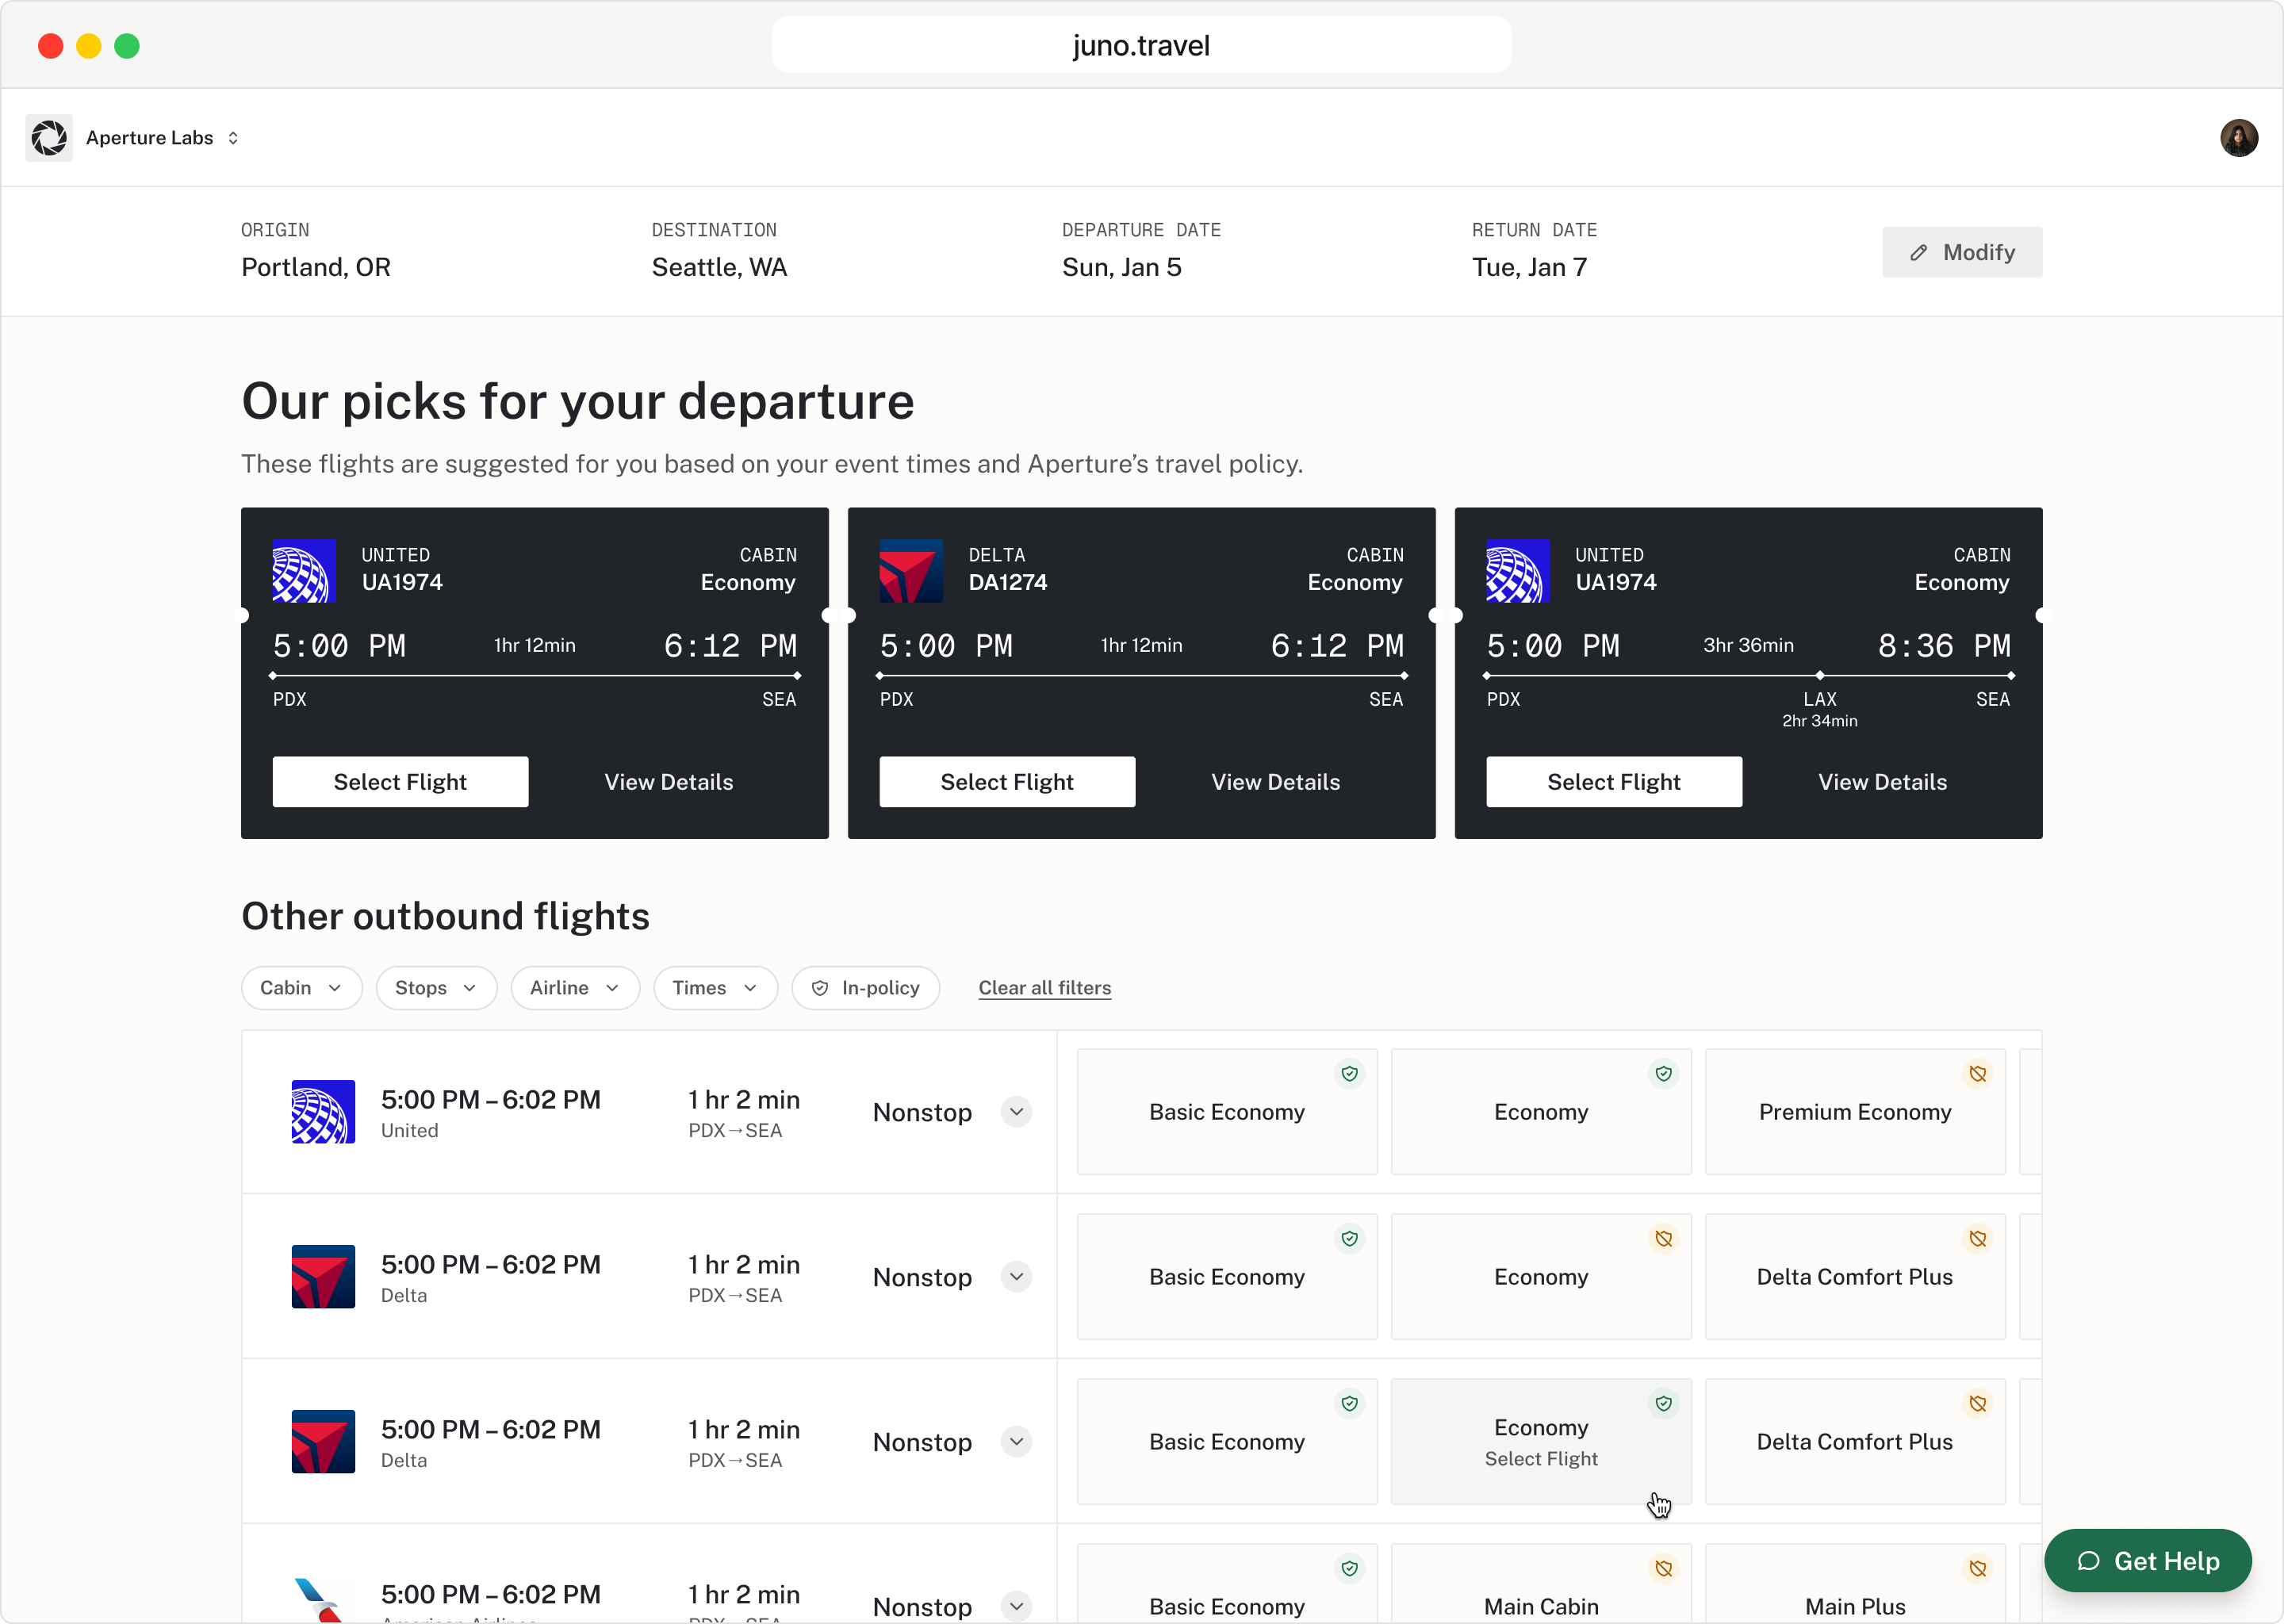Click the out-of-policy icon on Premium Economy fare
Viewport: 2284px width, 1624px height.
tap(1977, 1073)
